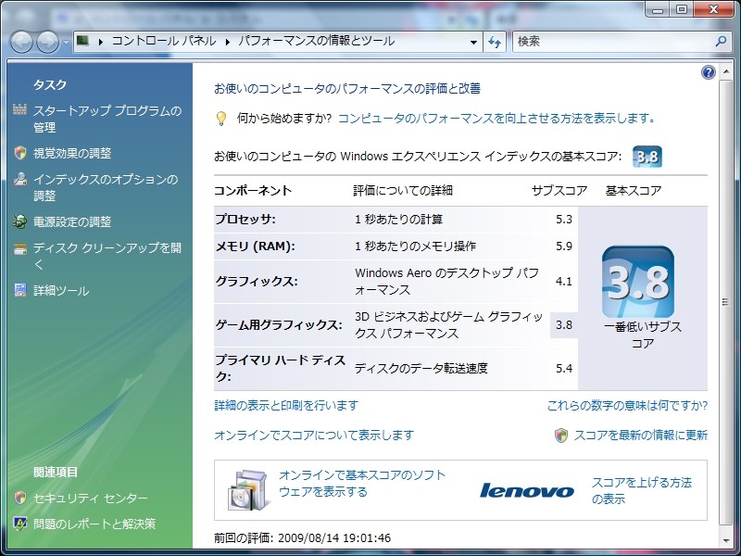Click the Back navigation arrow
Screen dimensions: 741x556
[21, 42]
